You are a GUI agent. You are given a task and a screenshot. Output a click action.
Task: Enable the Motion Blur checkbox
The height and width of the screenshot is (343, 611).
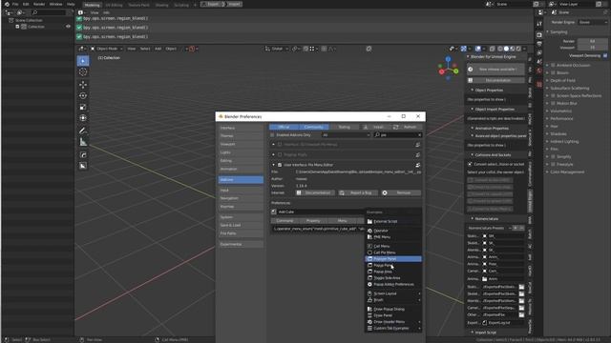(x=553, y=104)
